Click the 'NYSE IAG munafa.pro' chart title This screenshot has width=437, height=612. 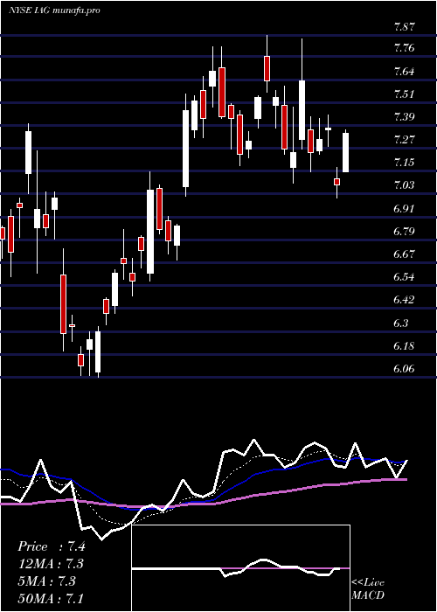point(54,10)
